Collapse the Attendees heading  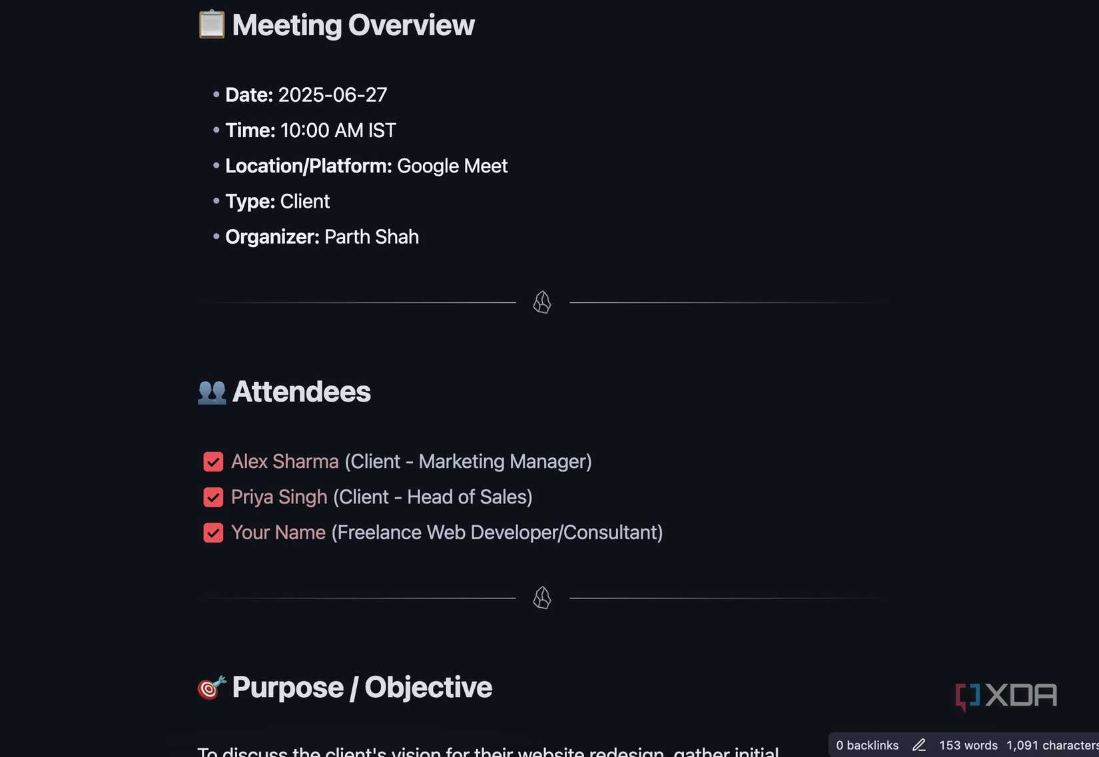tap(301, 392)
